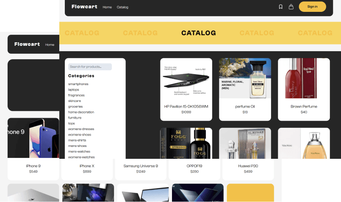341x202 pixels.
Task: Filter by laptops category
Action: point(74,90)
